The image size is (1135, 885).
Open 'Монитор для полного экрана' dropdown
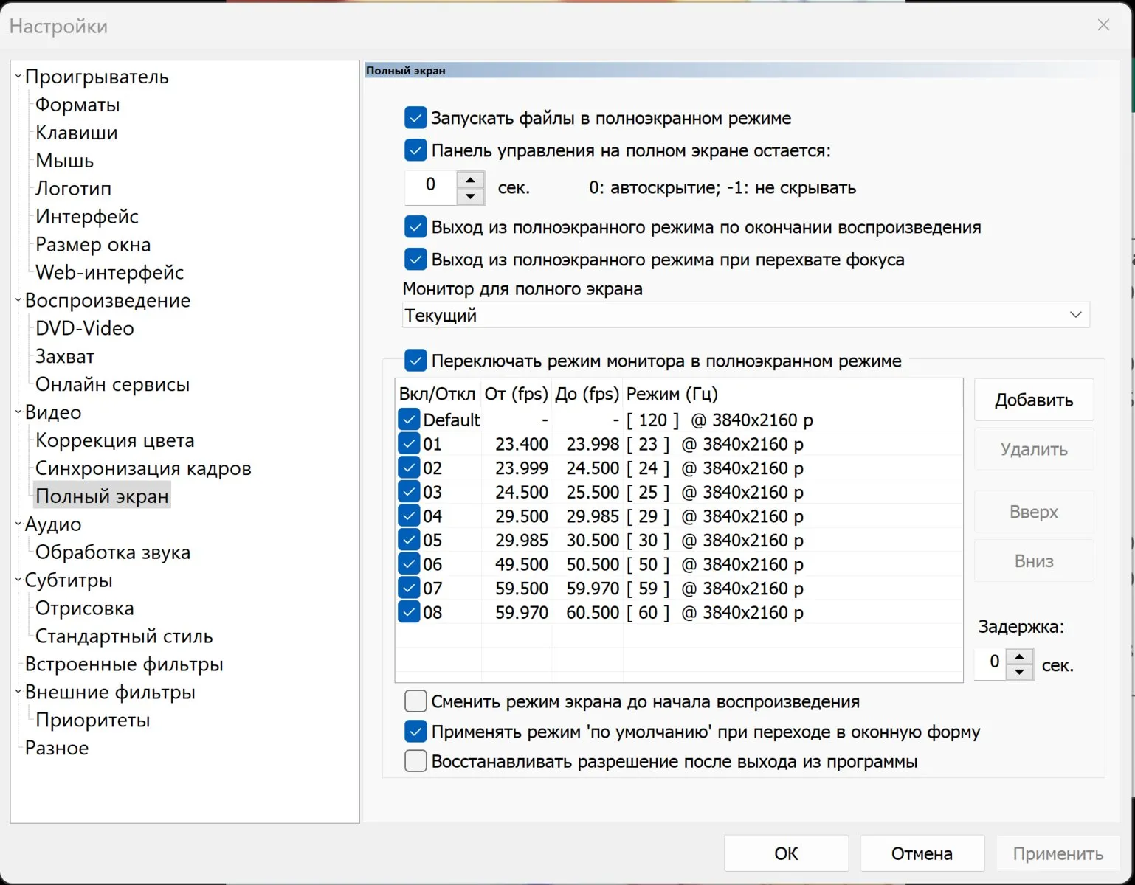(745, 315)
